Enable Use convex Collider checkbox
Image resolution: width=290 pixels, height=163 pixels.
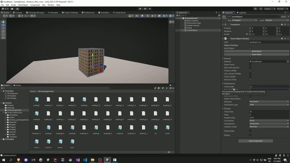tap(250, 73)
